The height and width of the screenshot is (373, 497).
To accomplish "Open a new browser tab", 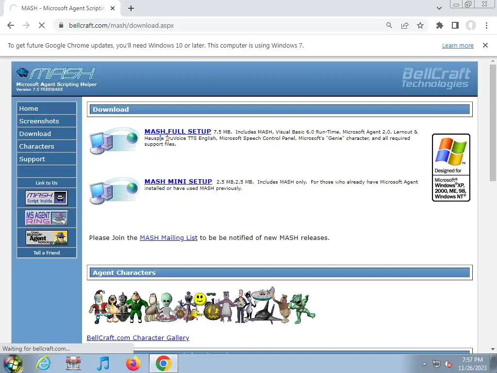I will pos(131,9).
